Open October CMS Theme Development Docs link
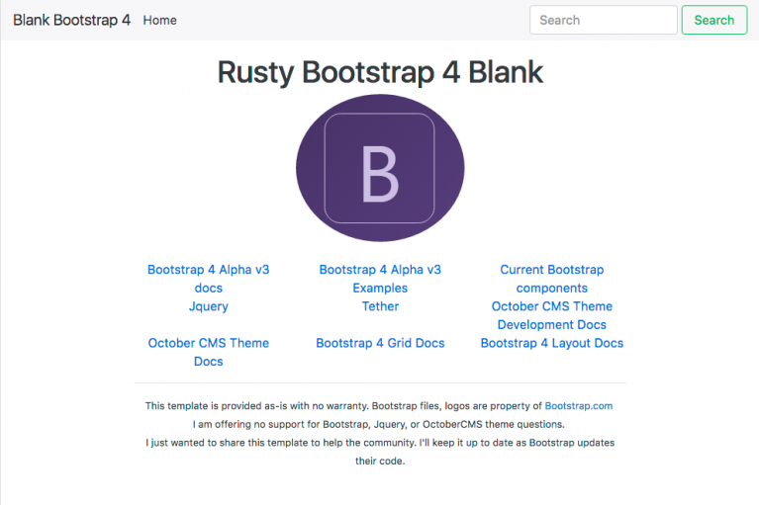The height and width of the screenshot is (505, 759). (552, 315)
